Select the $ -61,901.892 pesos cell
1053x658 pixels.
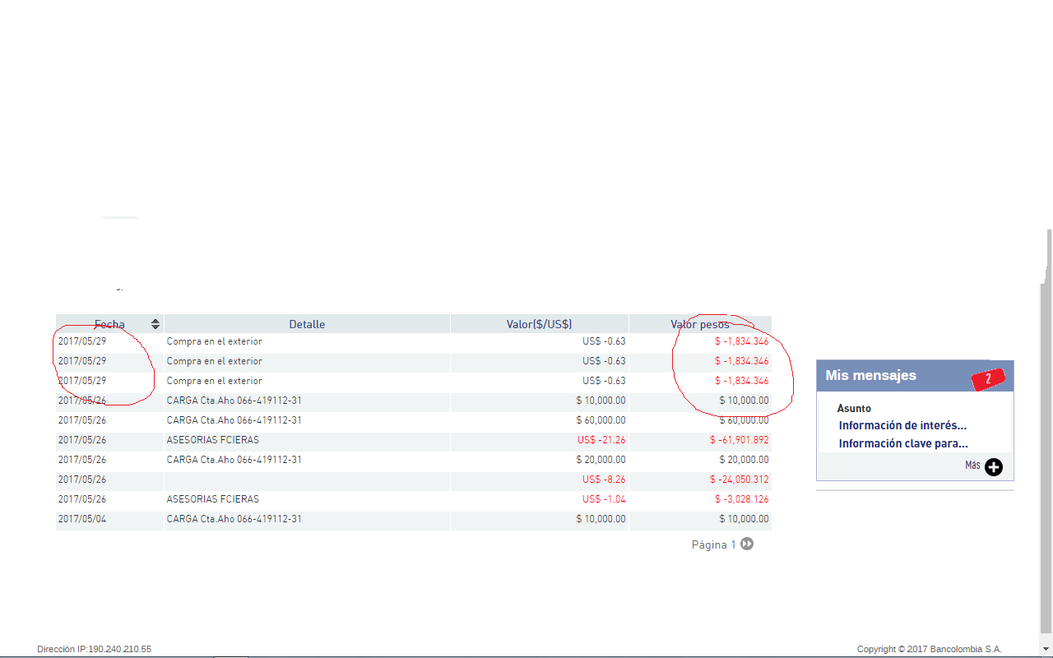click(x=700, y=440)
